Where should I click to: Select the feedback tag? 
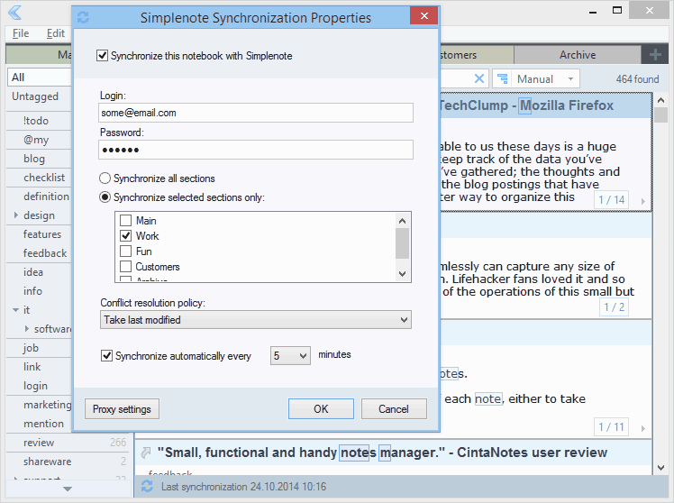point(45,253)
